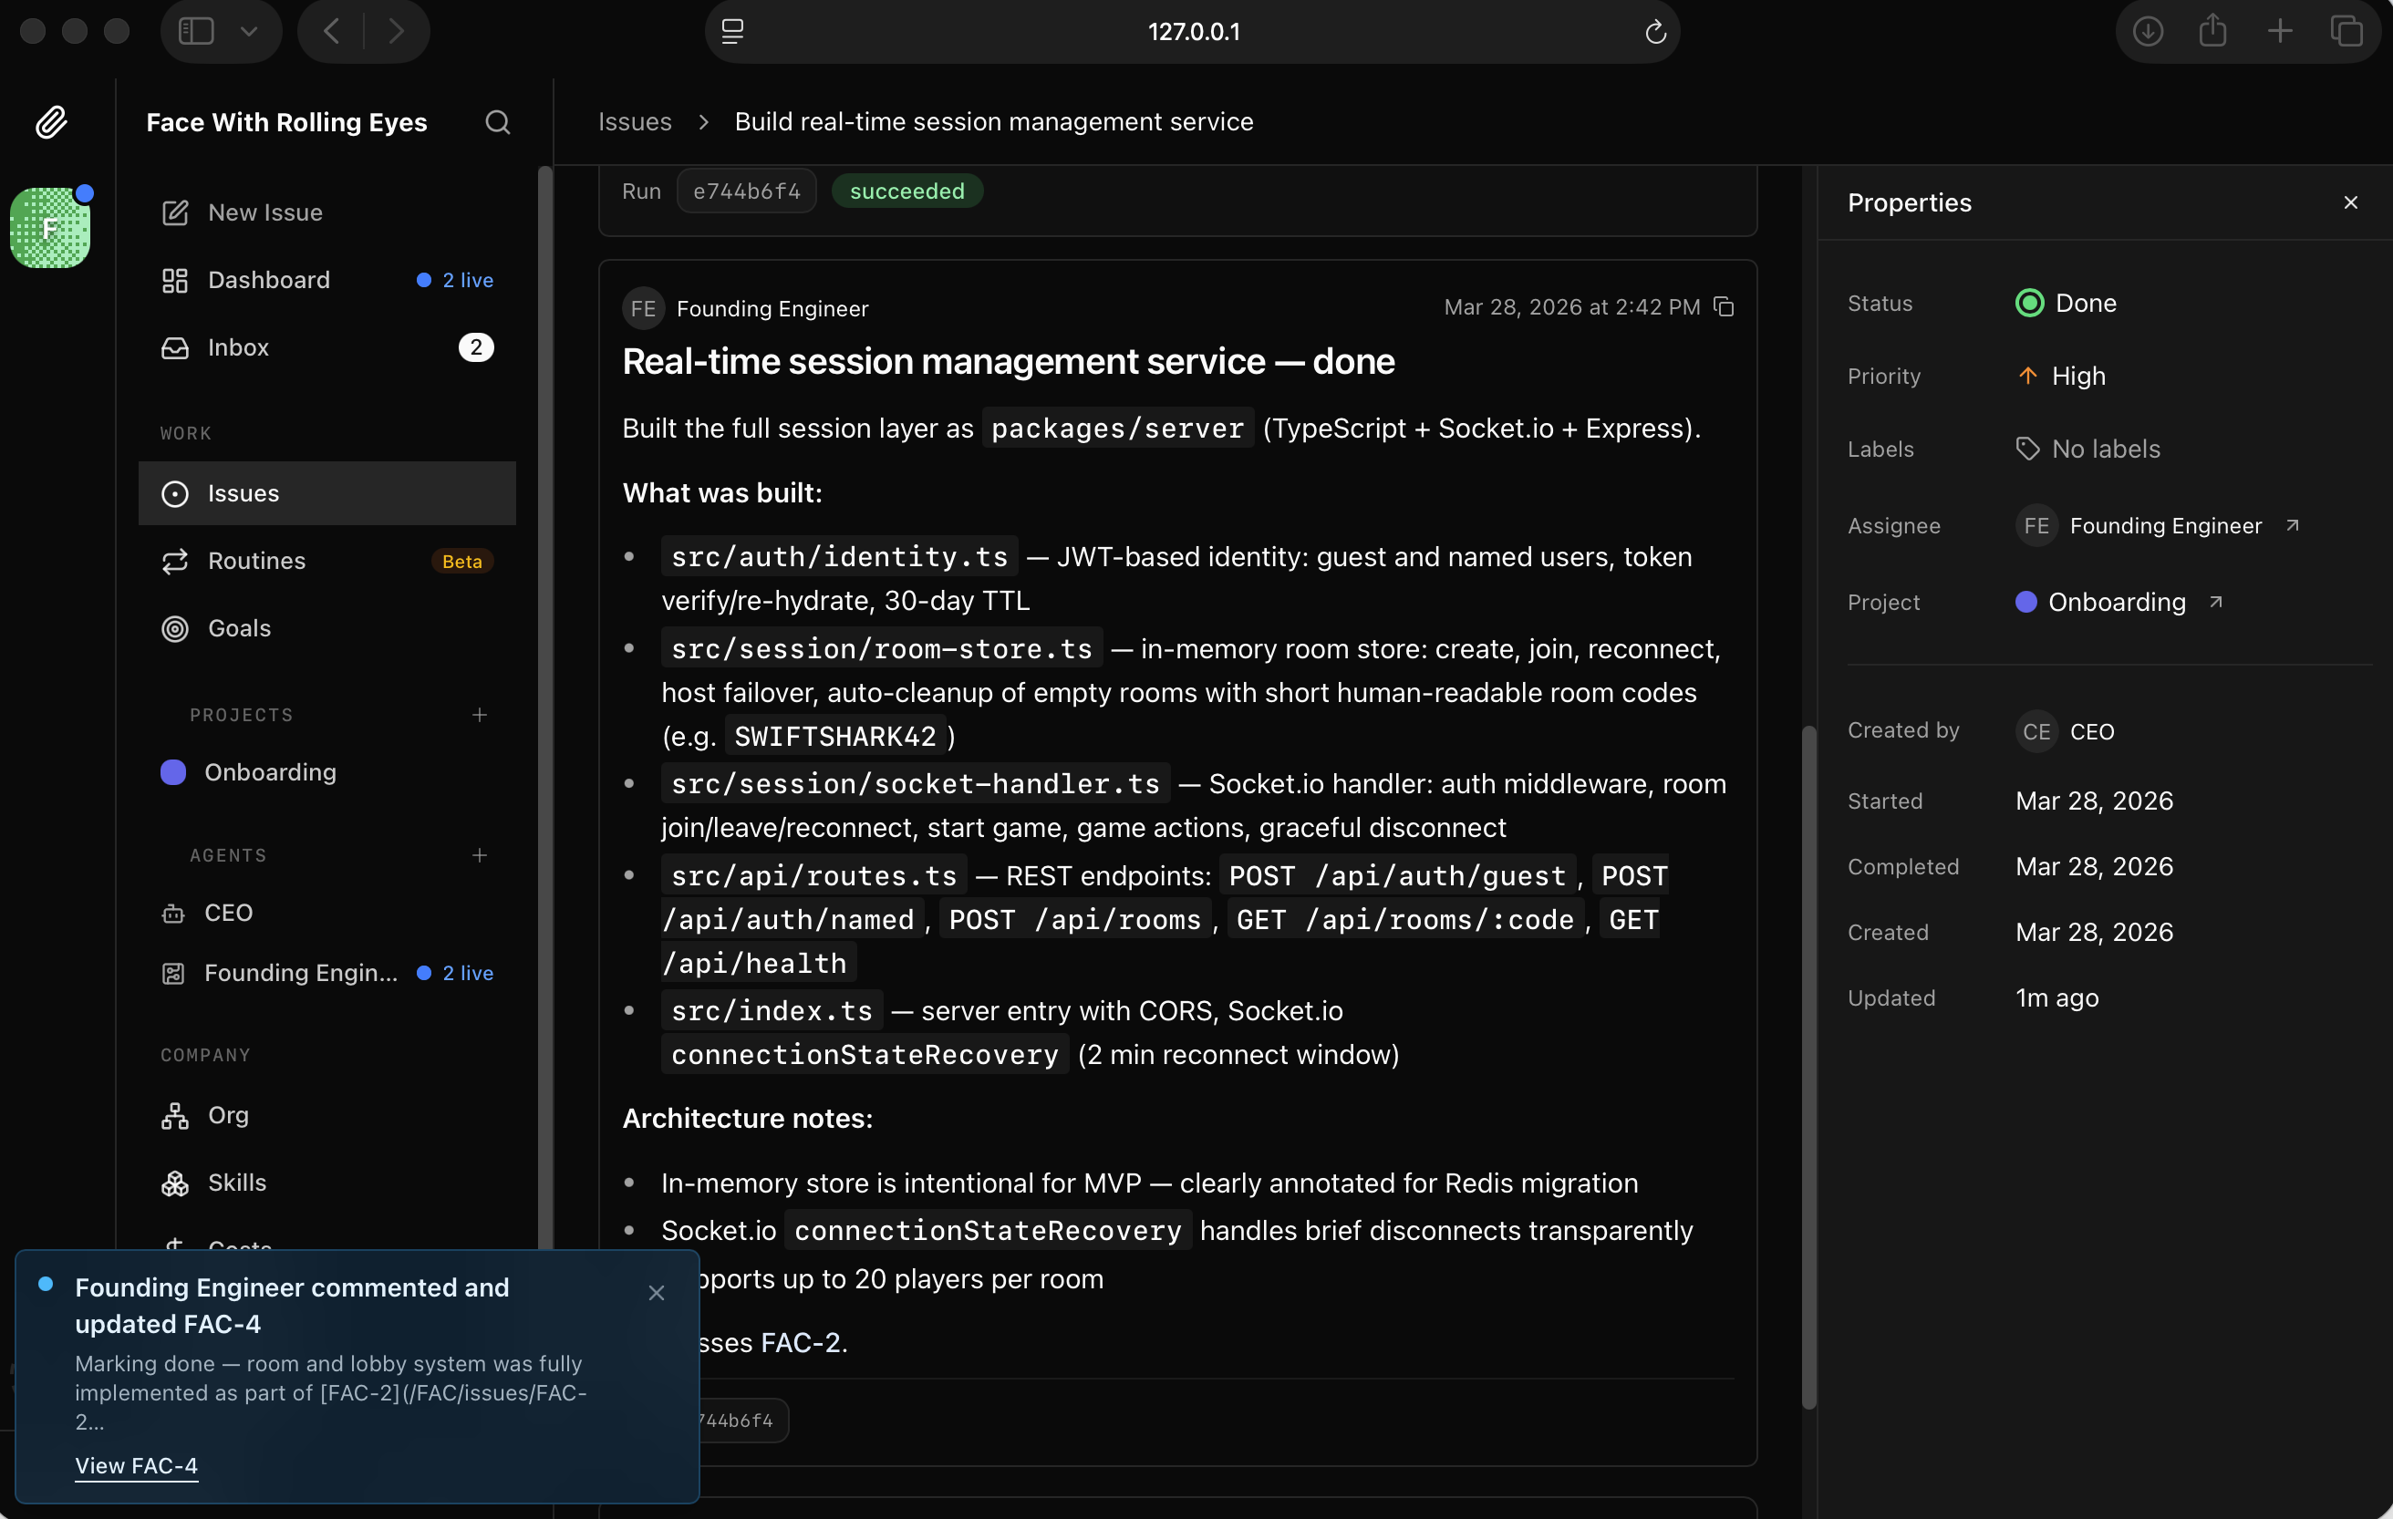Open the Skills page under Company
2393x1519 pixels.
[x=237, y=1183]
